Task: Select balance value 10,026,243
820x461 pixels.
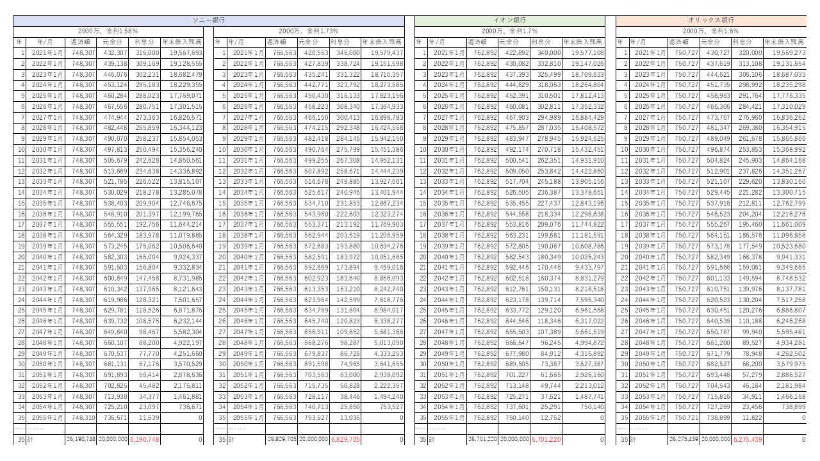Action: (x=584, y=257)
